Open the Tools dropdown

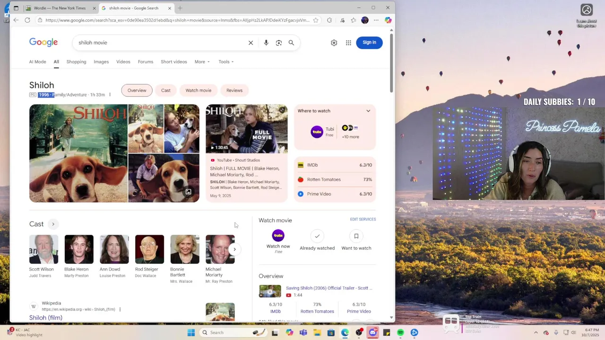[226, 62]
